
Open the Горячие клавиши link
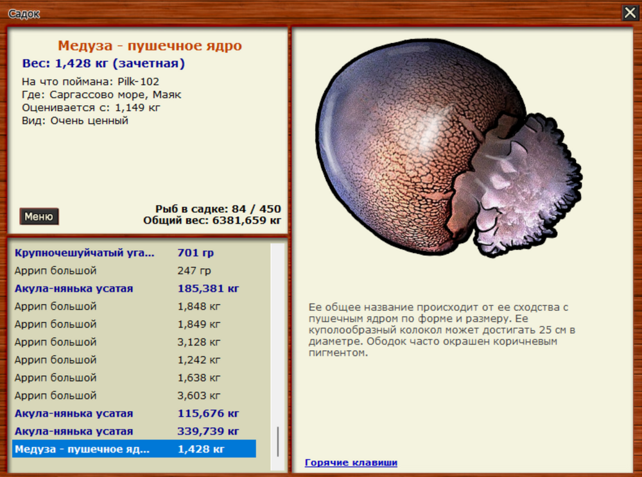point(351,462)
